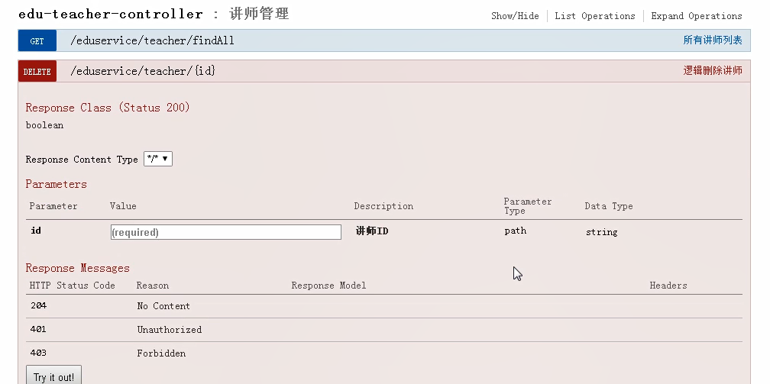The height and width of the screenshot is (384, 770).
Task: Click the Parameters section heading
Action: pyautogui.click(x=56, y=184)
